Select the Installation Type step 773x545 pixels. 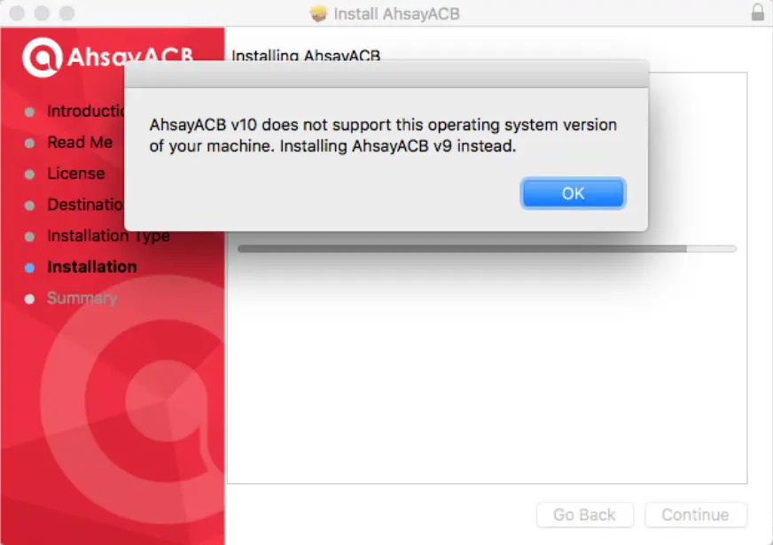(108, 236)
